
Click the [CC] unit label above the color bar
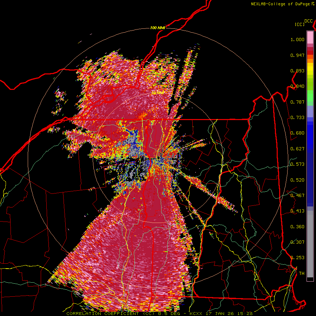[x=299, y=25]
